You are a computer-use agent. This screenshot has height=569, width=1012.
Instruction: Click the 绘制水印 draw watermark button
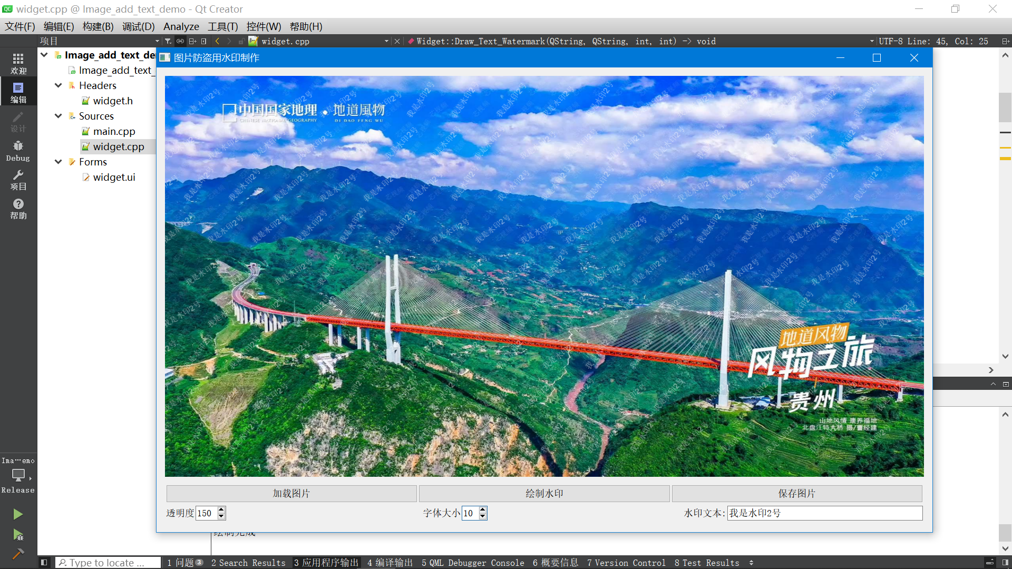coord(544,493)
